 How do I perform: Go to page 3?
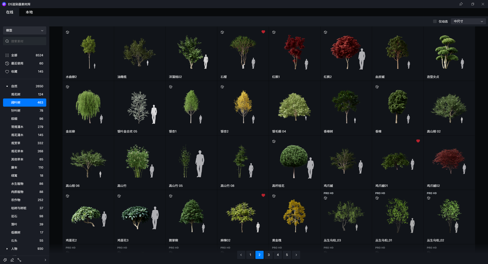click(x=269, y=255)
